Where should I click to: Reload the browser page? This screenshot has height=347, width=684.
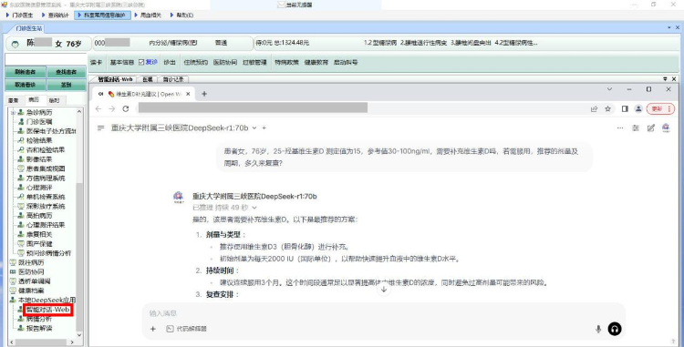click(x=126, y=109)
